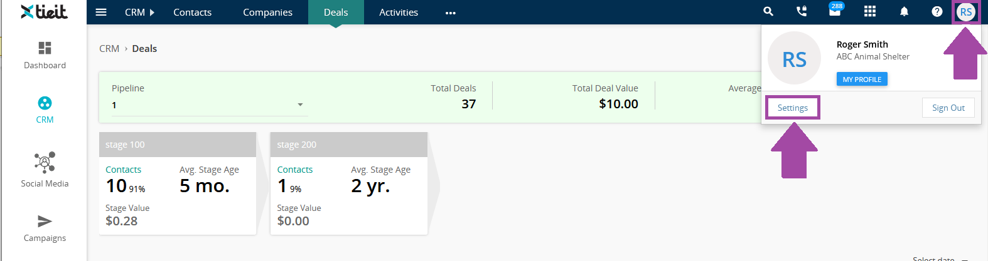988x261 pixels.
Task: Open the more options ellipsis menu
Action: click(x=451, y=13)
